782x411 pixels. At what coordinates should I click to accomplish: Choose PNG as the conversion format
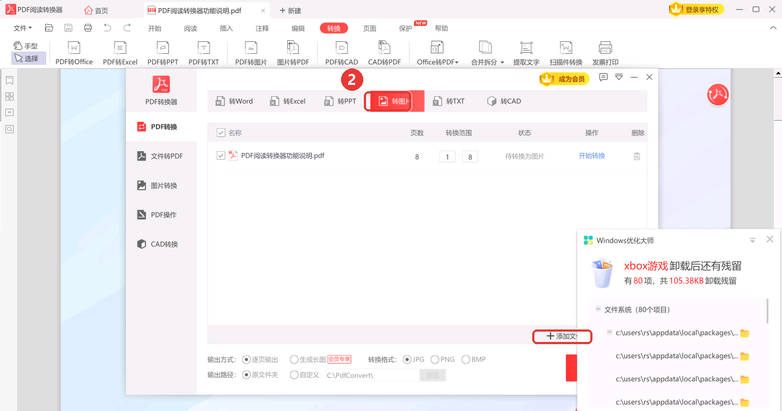[435, 359]
